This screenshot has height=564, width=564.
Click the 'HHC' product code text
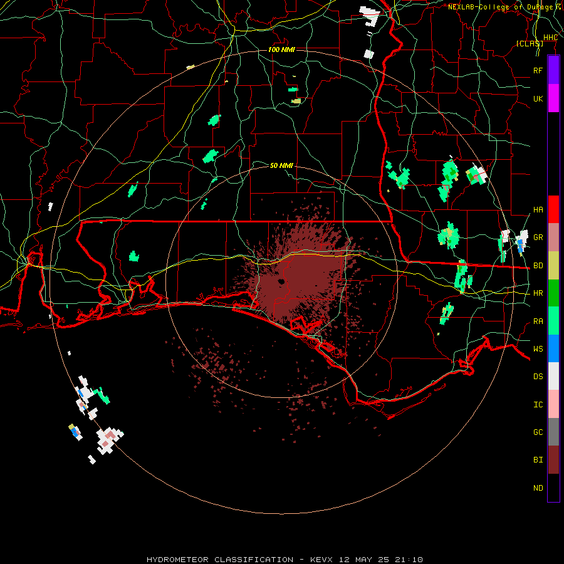(x=550, y=38)
